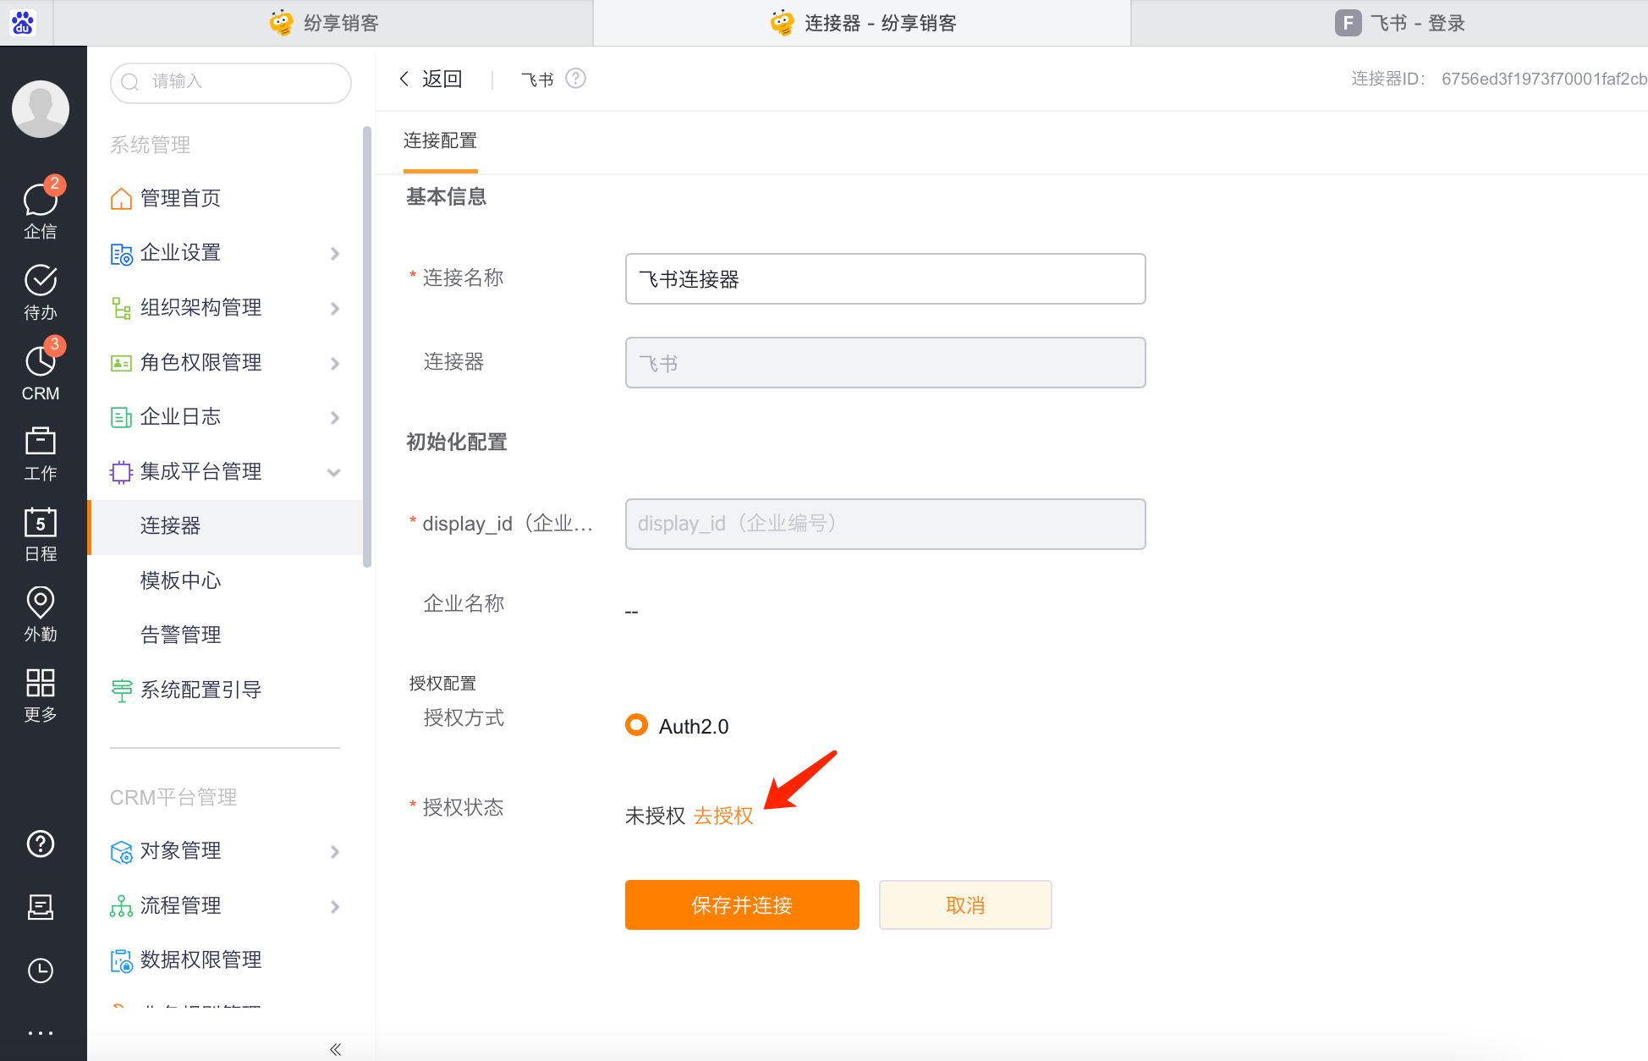Viewport: 1648px width, 1061px height.
Task: Expand 企业设置 chevron
Action: (x=335, y=254)
